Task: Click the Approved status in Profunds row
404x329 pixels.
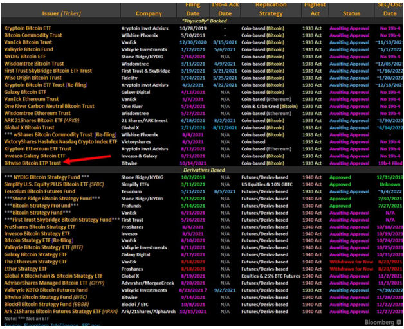Action: pos(340,206)
